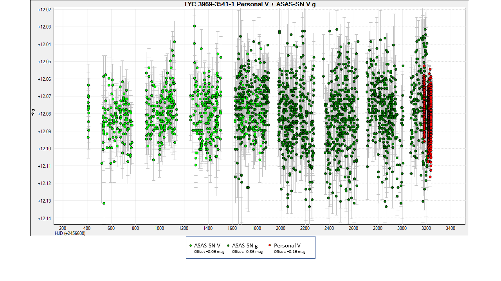The height and width of the screenshot is (281, 501).
Task: Click the 200 x-axis tick label
Action: 62,228
